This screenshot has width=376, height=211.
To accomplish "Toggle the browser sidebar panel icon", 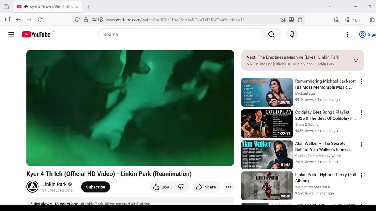I will point(7,19).
